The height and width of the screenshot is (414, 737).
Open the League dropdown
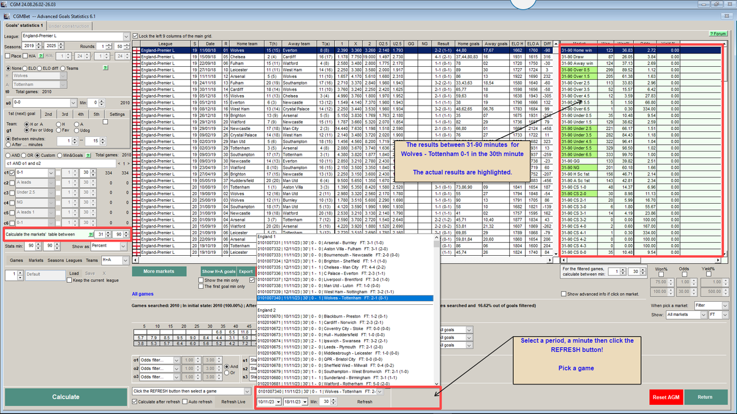(x=127, y=37)
